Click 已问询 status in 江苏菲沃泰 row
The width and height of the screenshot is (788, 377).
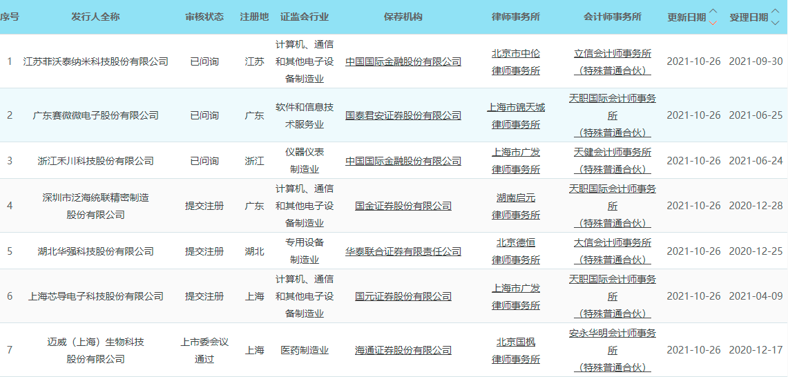[x=204, y=62]
